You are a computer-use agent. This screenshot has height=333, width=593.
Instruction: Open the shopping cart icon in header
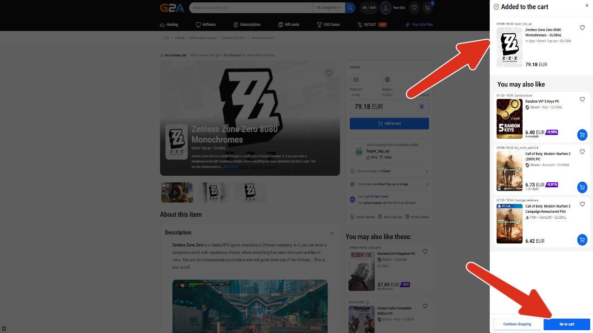point(427,8)
